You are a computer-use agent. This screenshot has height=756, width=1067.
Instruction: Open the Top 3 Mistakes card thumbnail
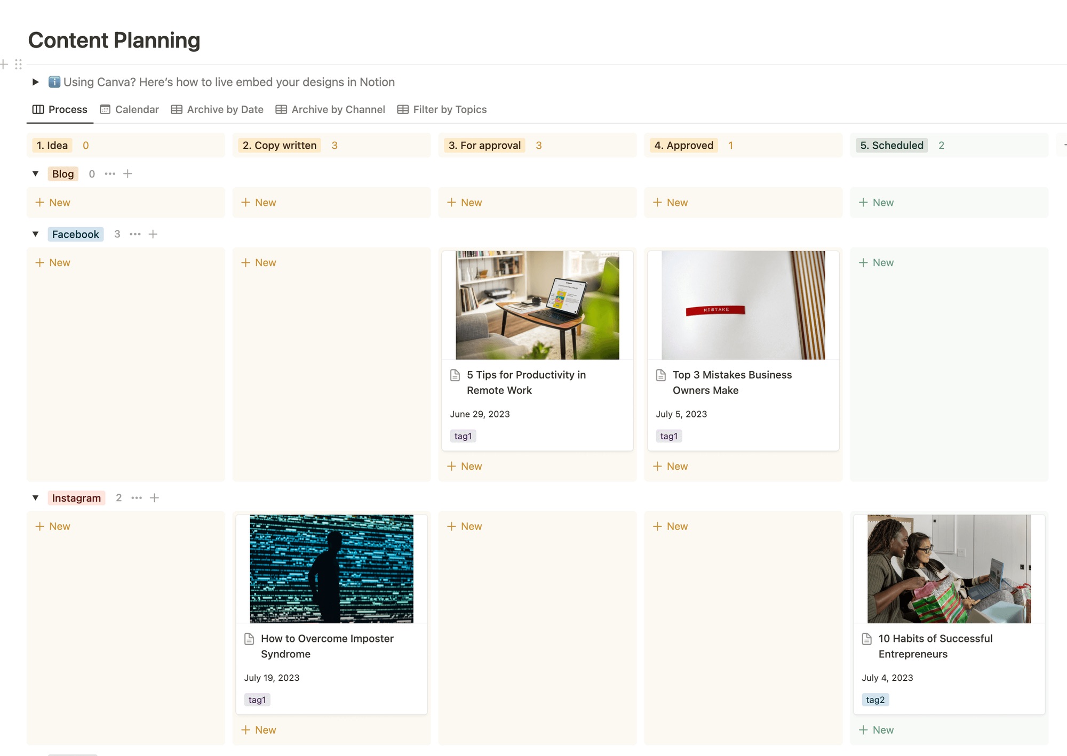743,305
